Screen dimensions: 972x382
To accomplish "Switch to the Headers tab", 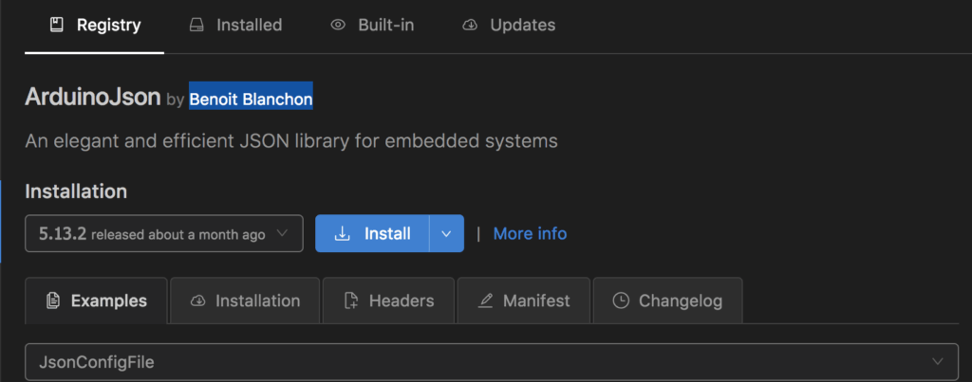I will 401,301.
